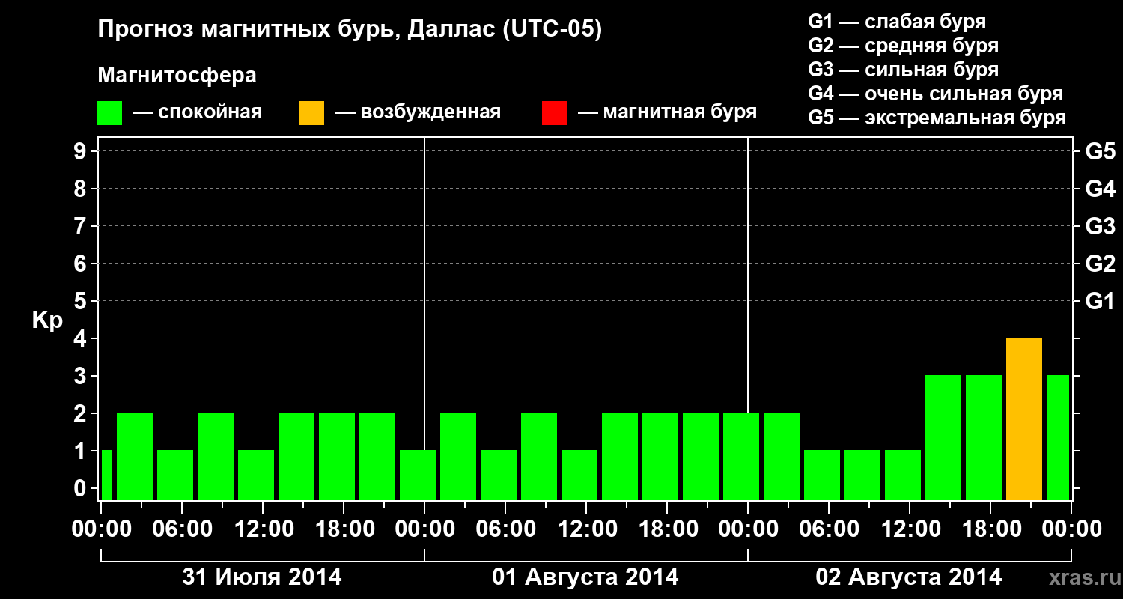Click the chart title 'Прогноз магнитных бурь, Даллас (UTC-05)'
The width and height of the screenshot is (1123, 599).
(350, 30)
